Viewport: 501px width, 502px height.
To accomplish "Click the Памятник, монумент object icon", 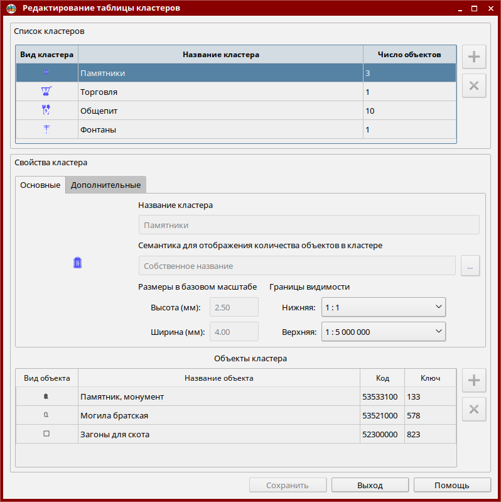I will click(x=46, y=396).
